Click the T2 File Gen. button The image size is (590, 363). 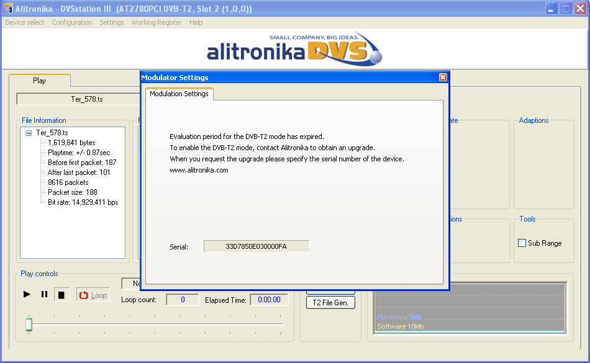[x=330, y=303]
